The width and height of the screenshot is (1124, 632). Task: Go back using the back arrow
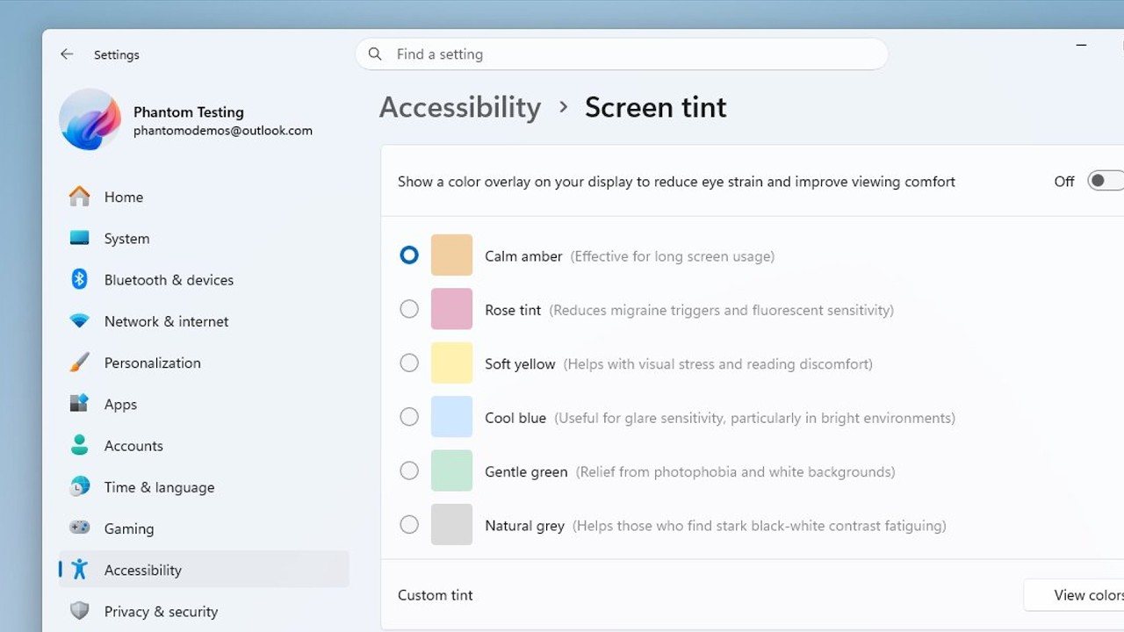(67, 54)
